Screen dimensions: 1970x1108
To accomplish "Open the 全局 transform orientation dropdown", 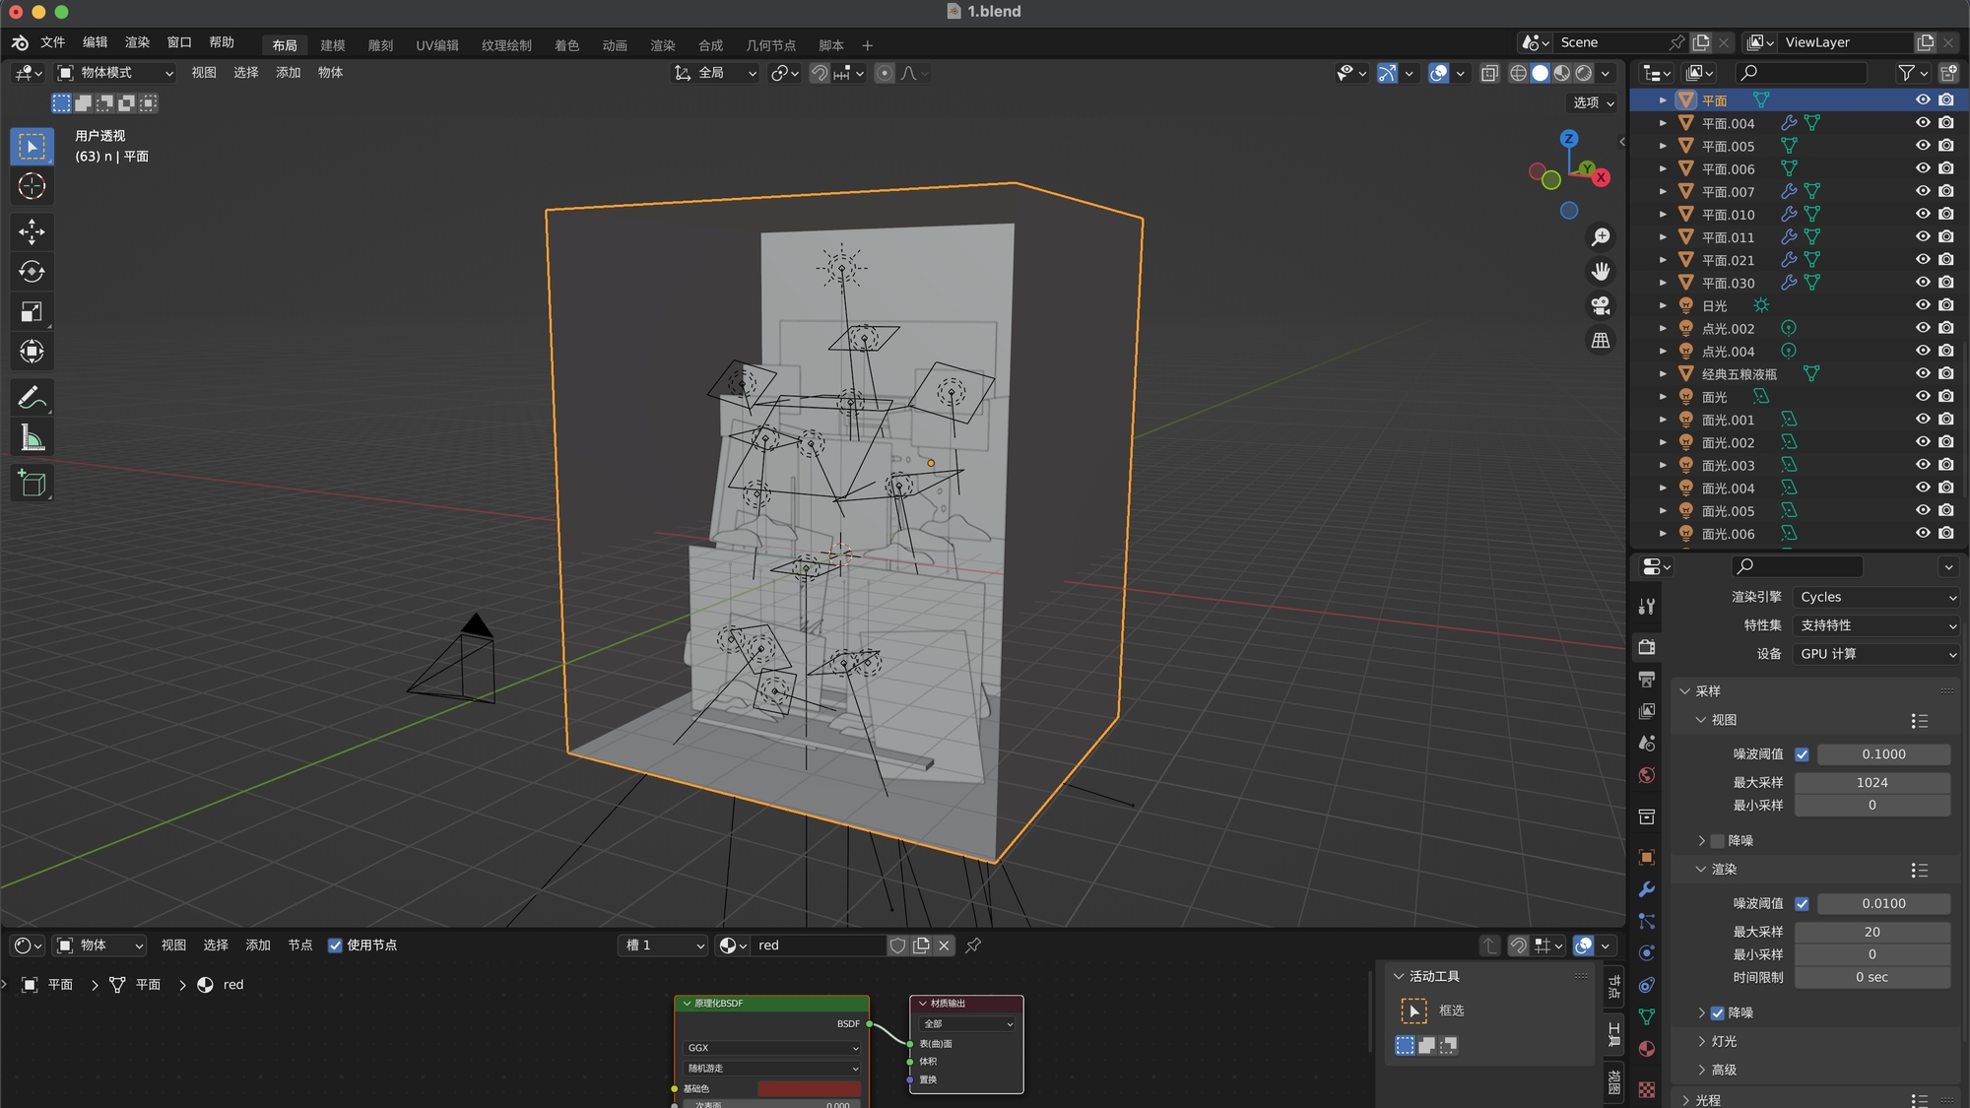I will 715,73.
